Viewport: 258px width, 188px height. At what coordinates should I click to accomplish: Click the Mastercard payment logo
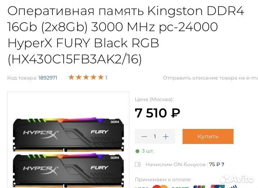tap(160, 187)
